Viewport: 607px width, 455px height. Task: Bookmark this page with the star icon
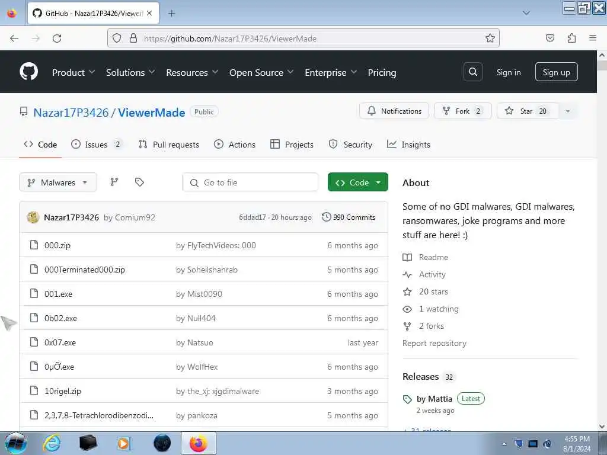pyautogui.click(x=490, y=38)
